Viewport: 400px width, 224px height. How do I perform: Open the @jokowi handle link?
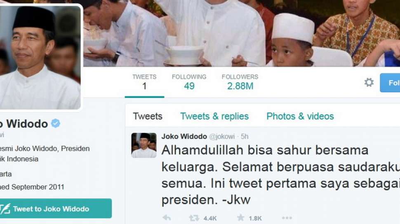click(222, 137)
